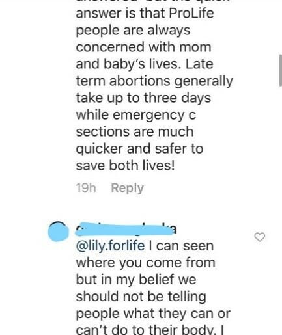Screen dimensions: 282x335
Task: Tap Reply under the 19h comment
Action: [127, 188]
